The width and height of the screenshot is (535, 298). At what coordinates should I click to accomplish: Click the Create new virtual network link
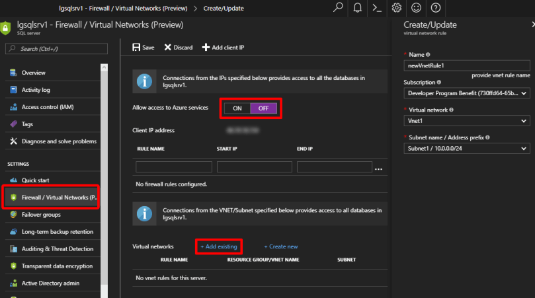281,246
